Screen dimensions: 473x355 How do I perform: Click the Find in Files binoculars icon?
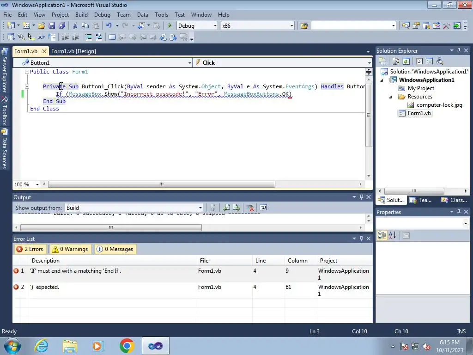(x=304, y=26)
